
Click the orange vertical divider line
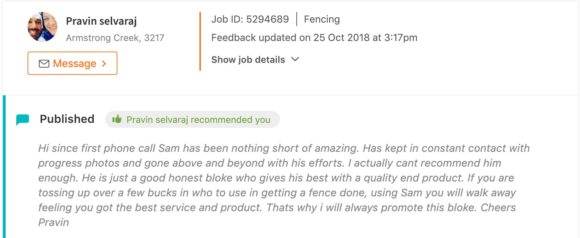200,41
